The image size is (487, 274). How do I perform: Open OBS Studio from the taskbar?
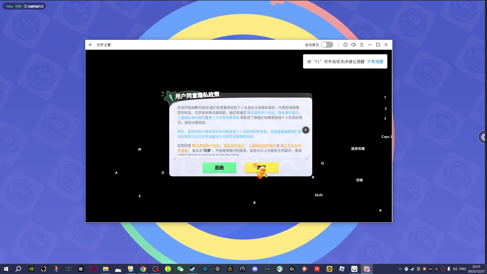(155, 269)
